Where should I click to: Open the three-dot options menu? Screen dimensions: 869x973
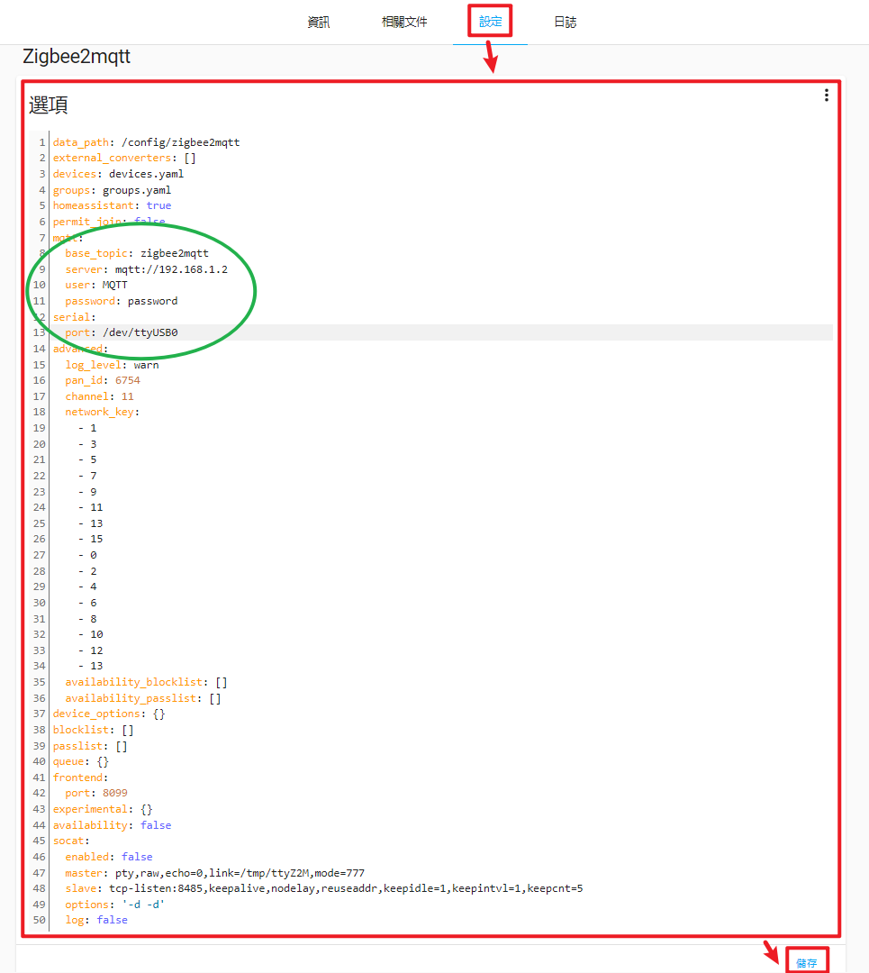[x=826, y=95]
